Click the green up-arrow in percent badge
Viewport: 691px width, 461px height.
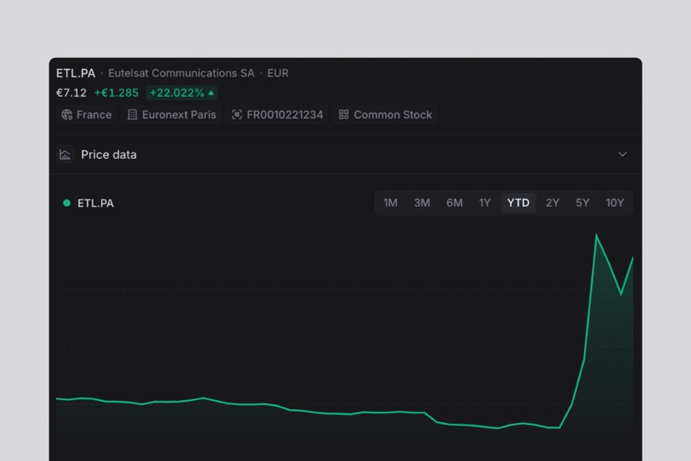[211, 93]
